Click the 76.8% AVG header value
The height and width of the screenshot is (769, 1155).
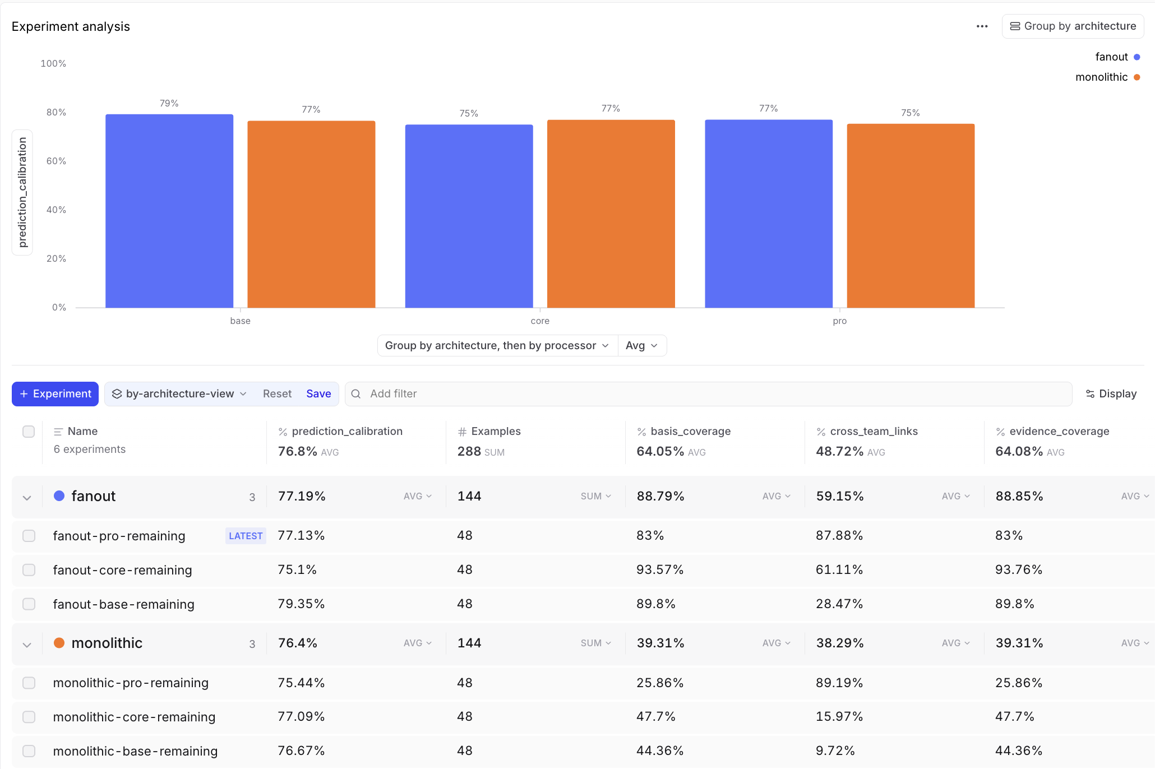[308, 452]
